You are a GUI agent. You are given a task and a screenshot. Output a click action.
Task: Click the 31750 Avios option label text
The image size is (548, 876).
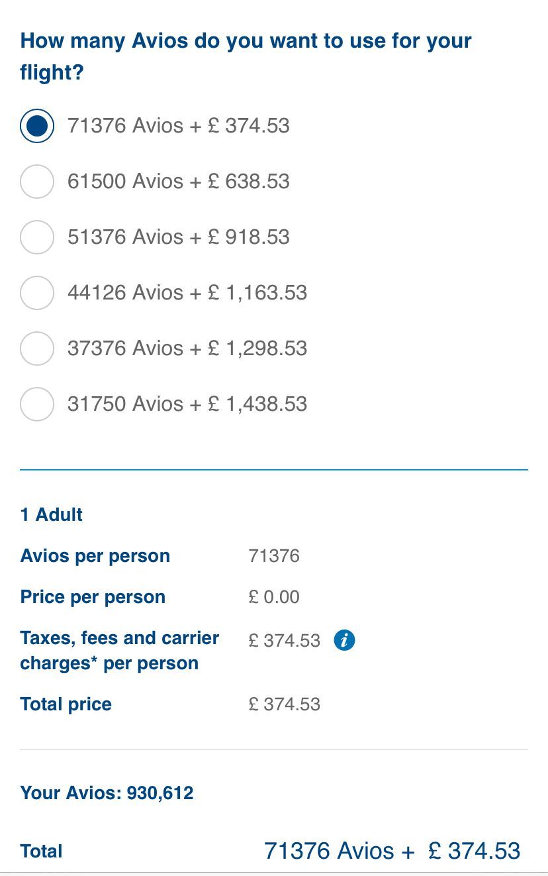[187, 404]
